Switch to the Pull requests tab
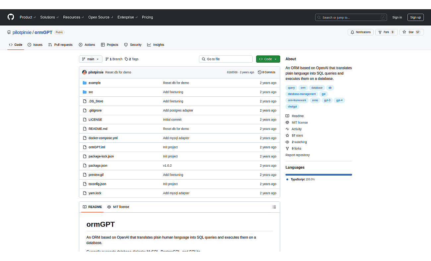Image resolution: width=431 pixels, height=261 pixels. [60, 45]
